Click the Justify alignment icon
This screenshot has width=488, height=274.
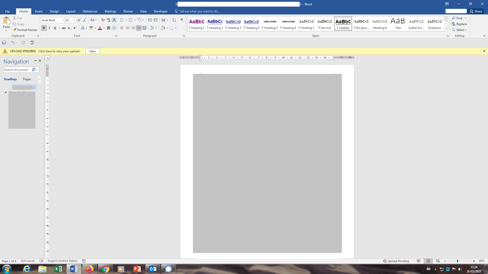tap(139, 28)
